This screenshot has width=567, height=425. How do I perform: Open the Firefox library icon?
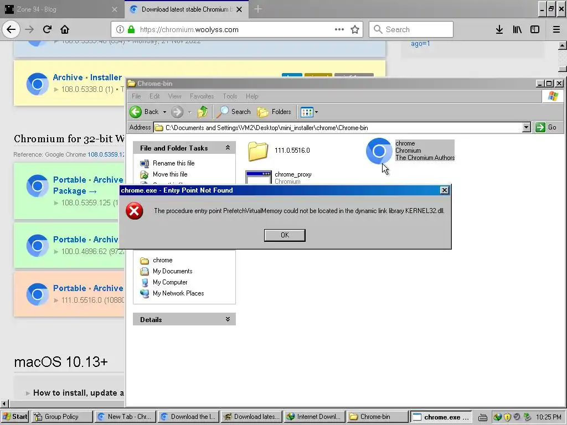[x=517, y=29]
